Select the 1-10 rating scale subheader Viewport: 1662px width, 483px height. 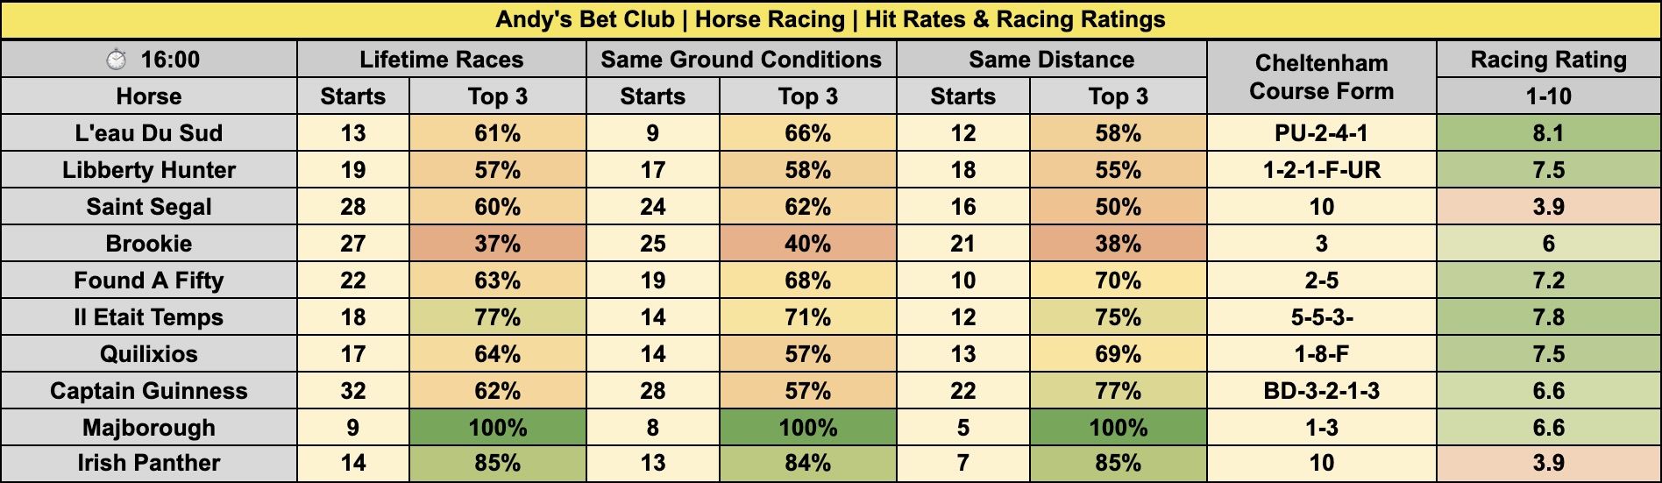point(1548,96)
